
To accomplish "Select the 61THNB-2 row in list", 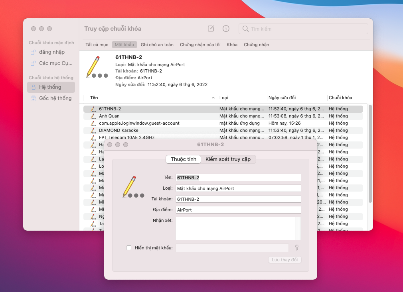I will tap(223, 109).
